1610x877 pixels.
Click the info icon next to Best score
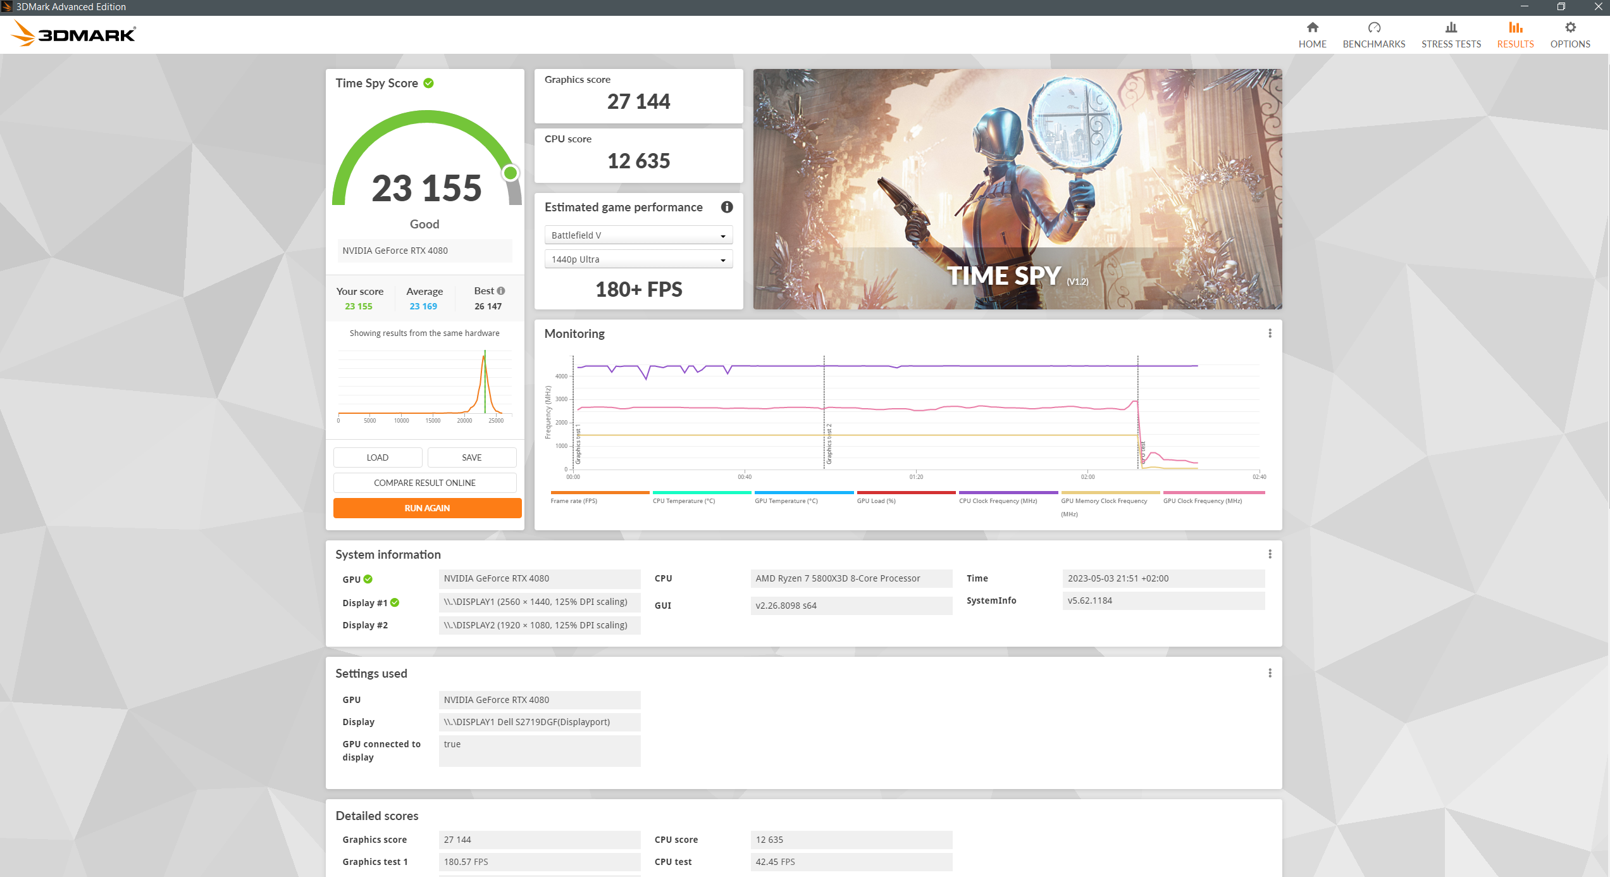coord(500,290)
